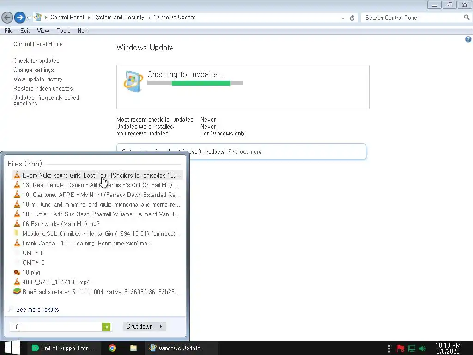
Task: Show hidden tray icons via three dots
Action: 389,349
